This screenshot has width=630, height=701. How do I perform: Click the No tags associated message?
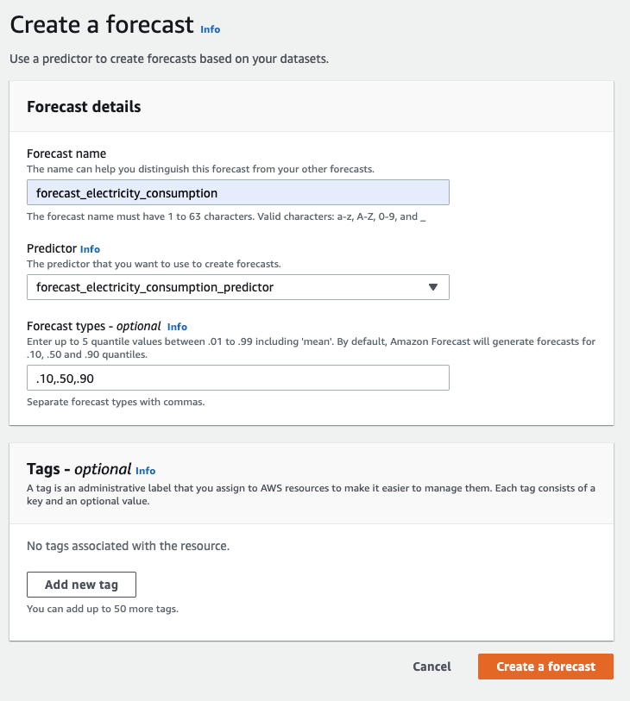coord(128,546)
